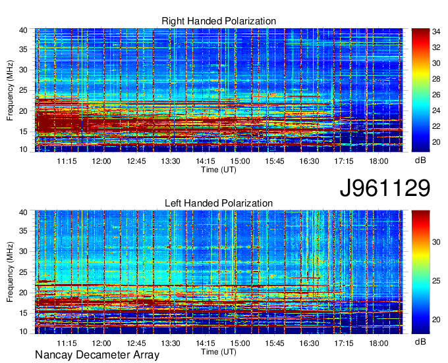Click dB unit under Right Handed color scale
This screenshot has width=448, height=363.
click(x=420, y=160)
